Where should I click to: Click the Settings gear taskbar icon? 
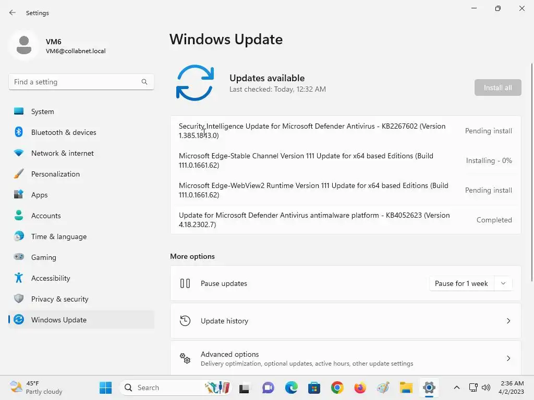pos(429,387)
